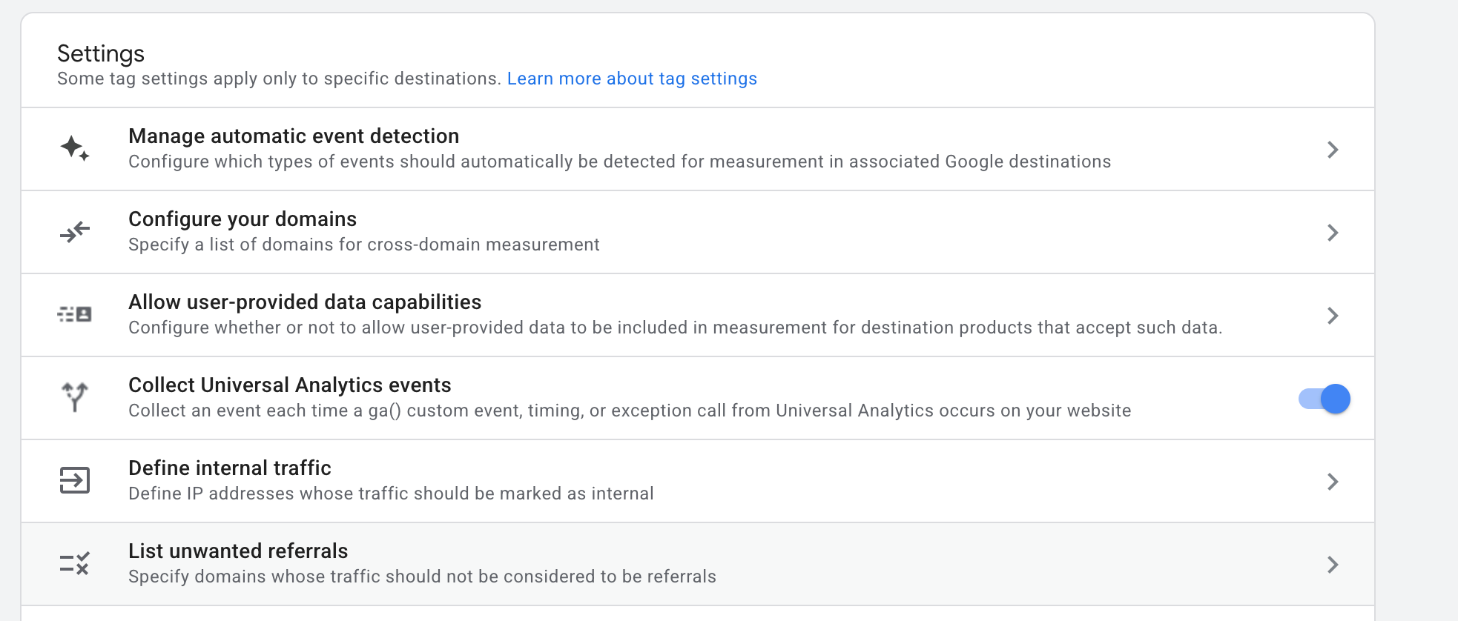The height and width of the screenshot is (621, 1458).
Task: Open Define internal traffic setting
Action: 230,468
